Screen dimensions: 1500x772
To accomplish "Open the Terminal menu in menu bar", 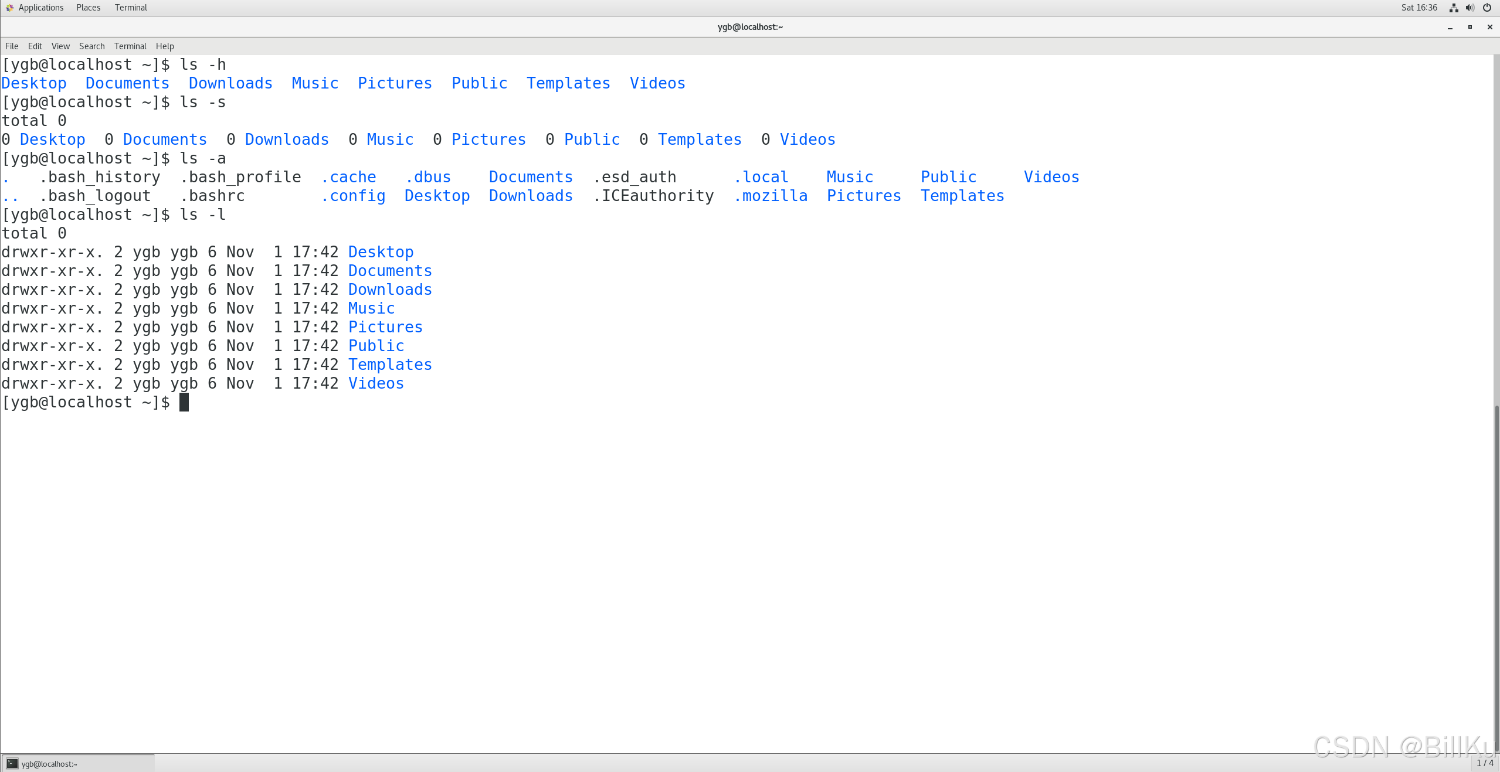I will [130, 46].
